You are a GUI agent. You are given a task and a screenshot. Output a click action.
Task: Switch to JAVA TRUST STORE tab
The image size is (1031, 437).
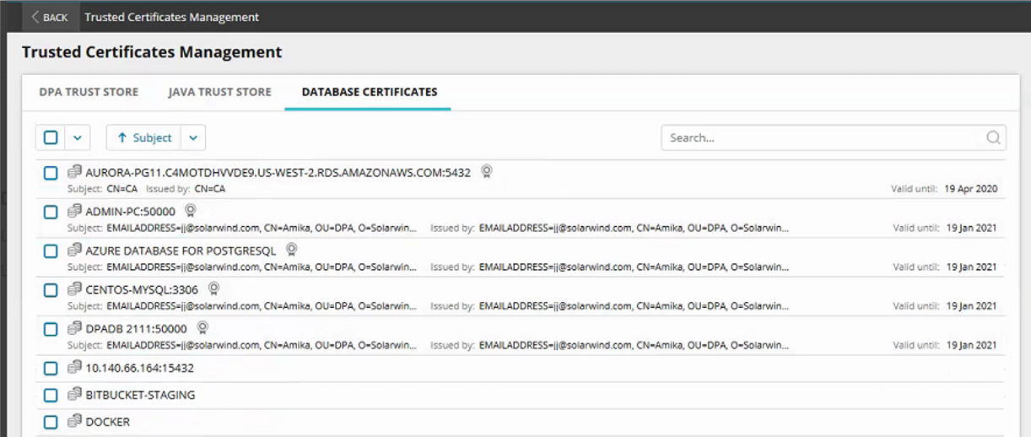(219, 92)
